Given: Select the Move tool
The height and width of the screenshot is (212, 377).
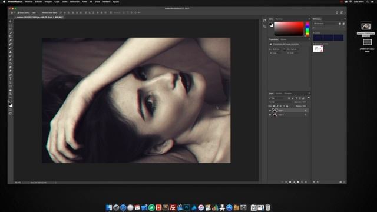Looking at the screenshot, I should coord(11,21).
